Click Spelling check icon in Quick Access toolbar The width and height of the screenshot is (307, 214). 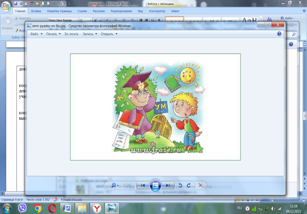pyautogui.click(x=32, y=4)
